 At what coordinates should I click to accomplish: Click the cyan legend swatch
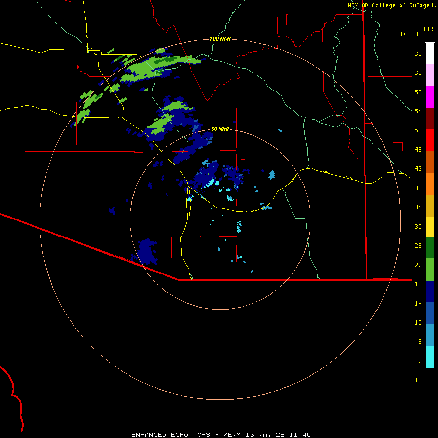430,357
